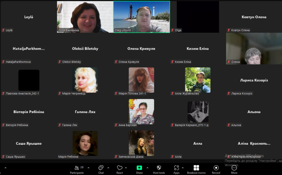The height and width of the screenshot is (175, 282).
Task: Open Breakout rooms icon
Action: 196,168
